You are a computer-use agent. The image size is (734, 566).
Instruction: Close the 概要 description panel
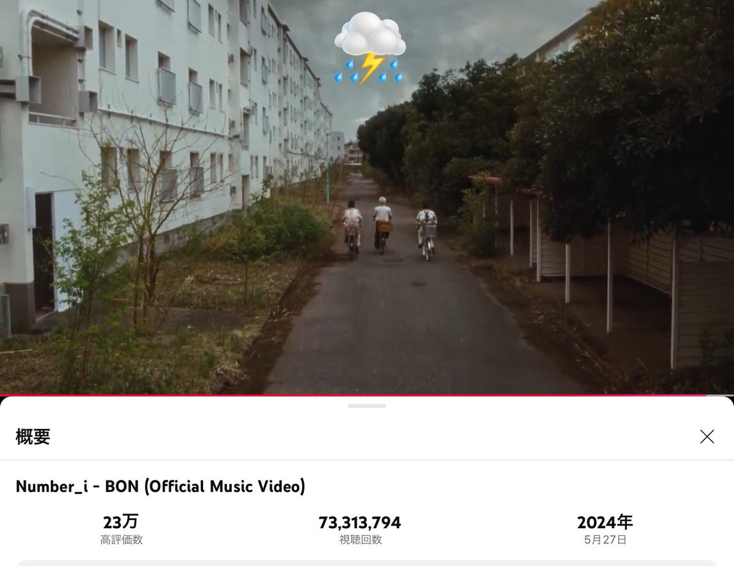706,436
